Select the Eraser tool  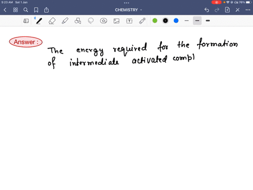(52, 21)
